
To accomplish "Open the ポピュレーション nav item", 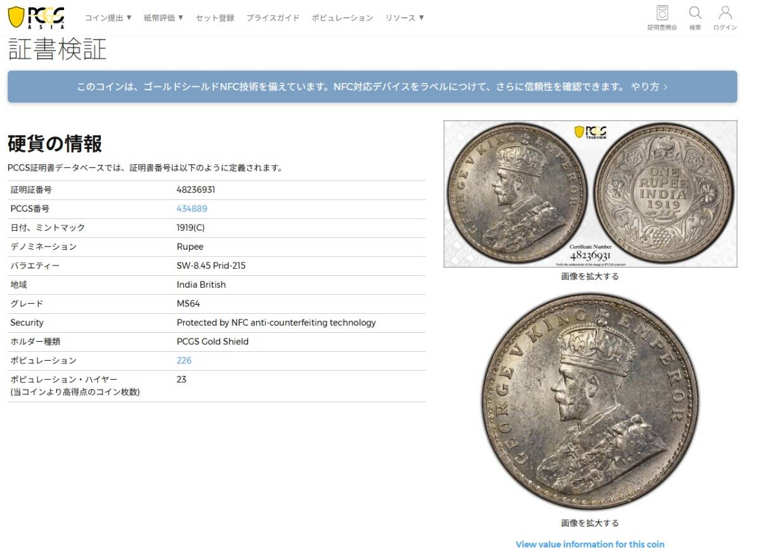I will coord(342,18).
